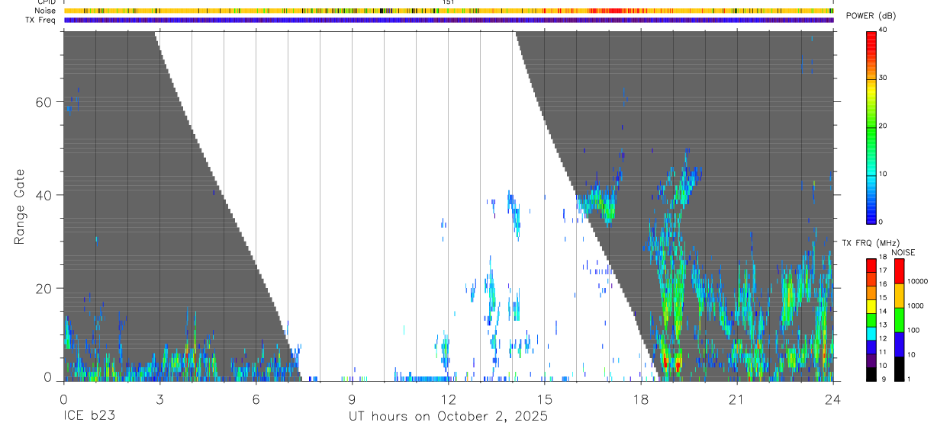937x432 pixels.
Task: Click the '151' CPID value at top
Action: point(449,3)
